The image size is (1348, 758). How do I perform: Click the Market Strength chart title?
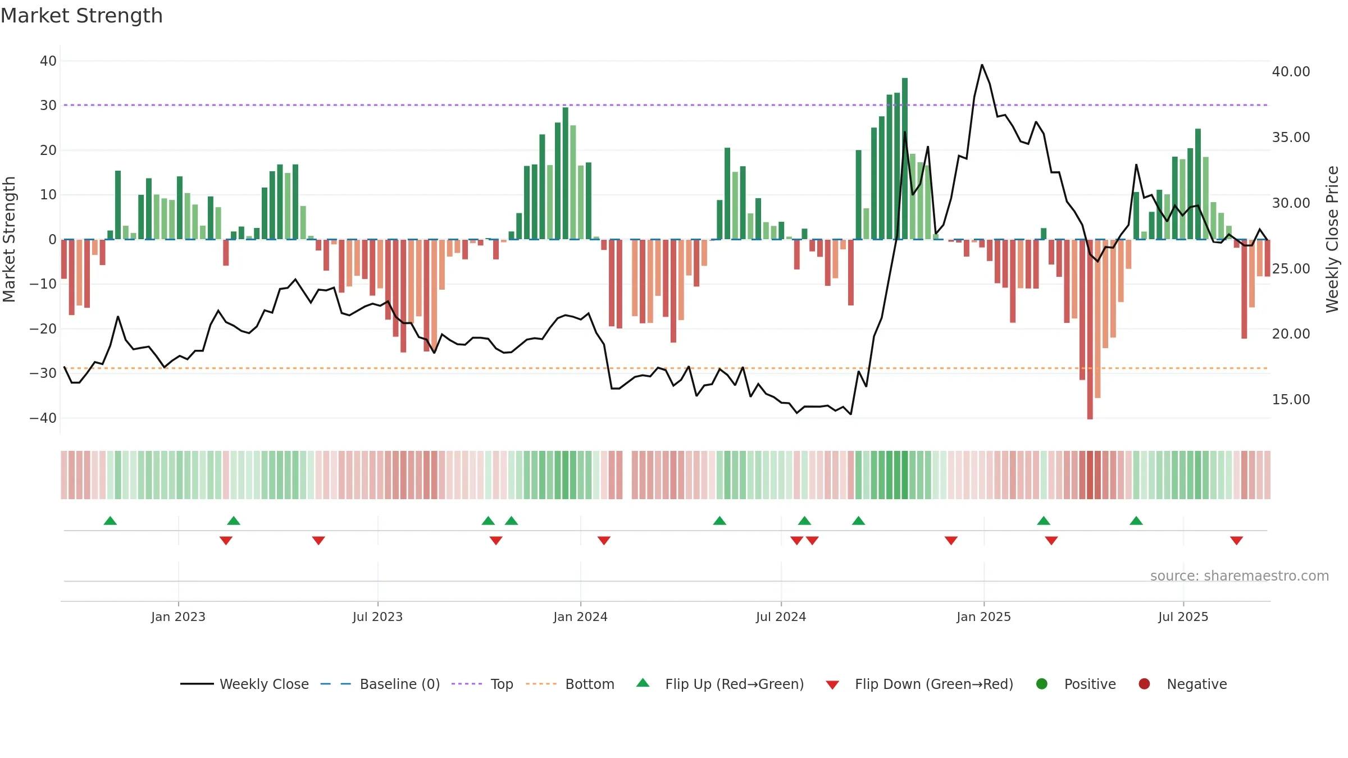pos(81,16)
